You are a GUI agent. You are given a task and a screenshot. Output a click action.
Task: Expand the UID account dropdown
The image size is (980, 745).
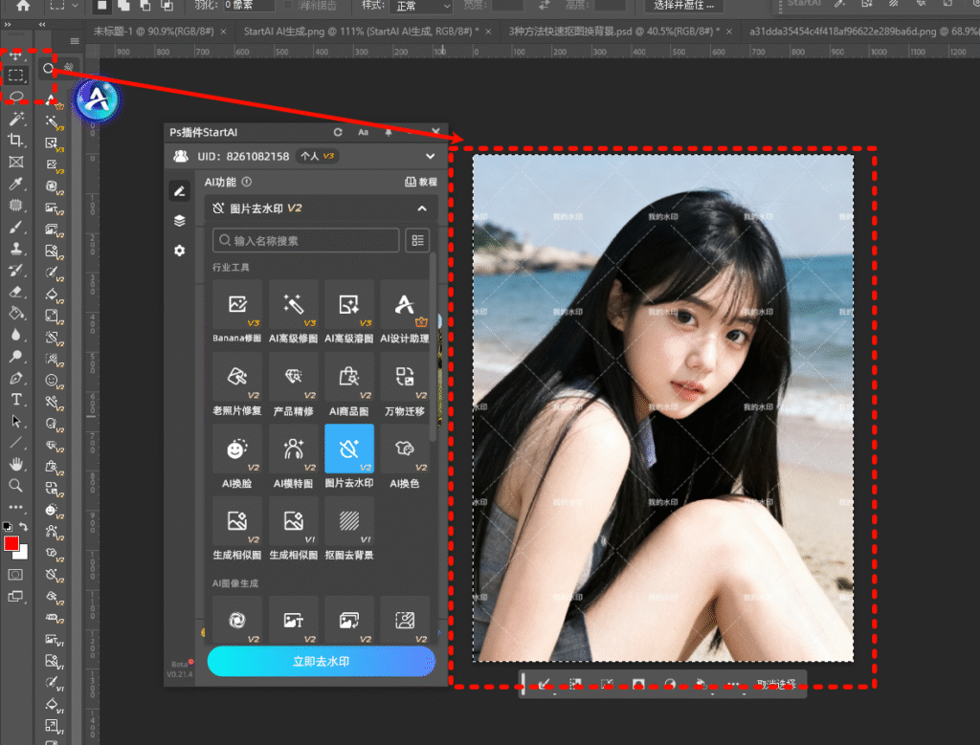[430, 156]
